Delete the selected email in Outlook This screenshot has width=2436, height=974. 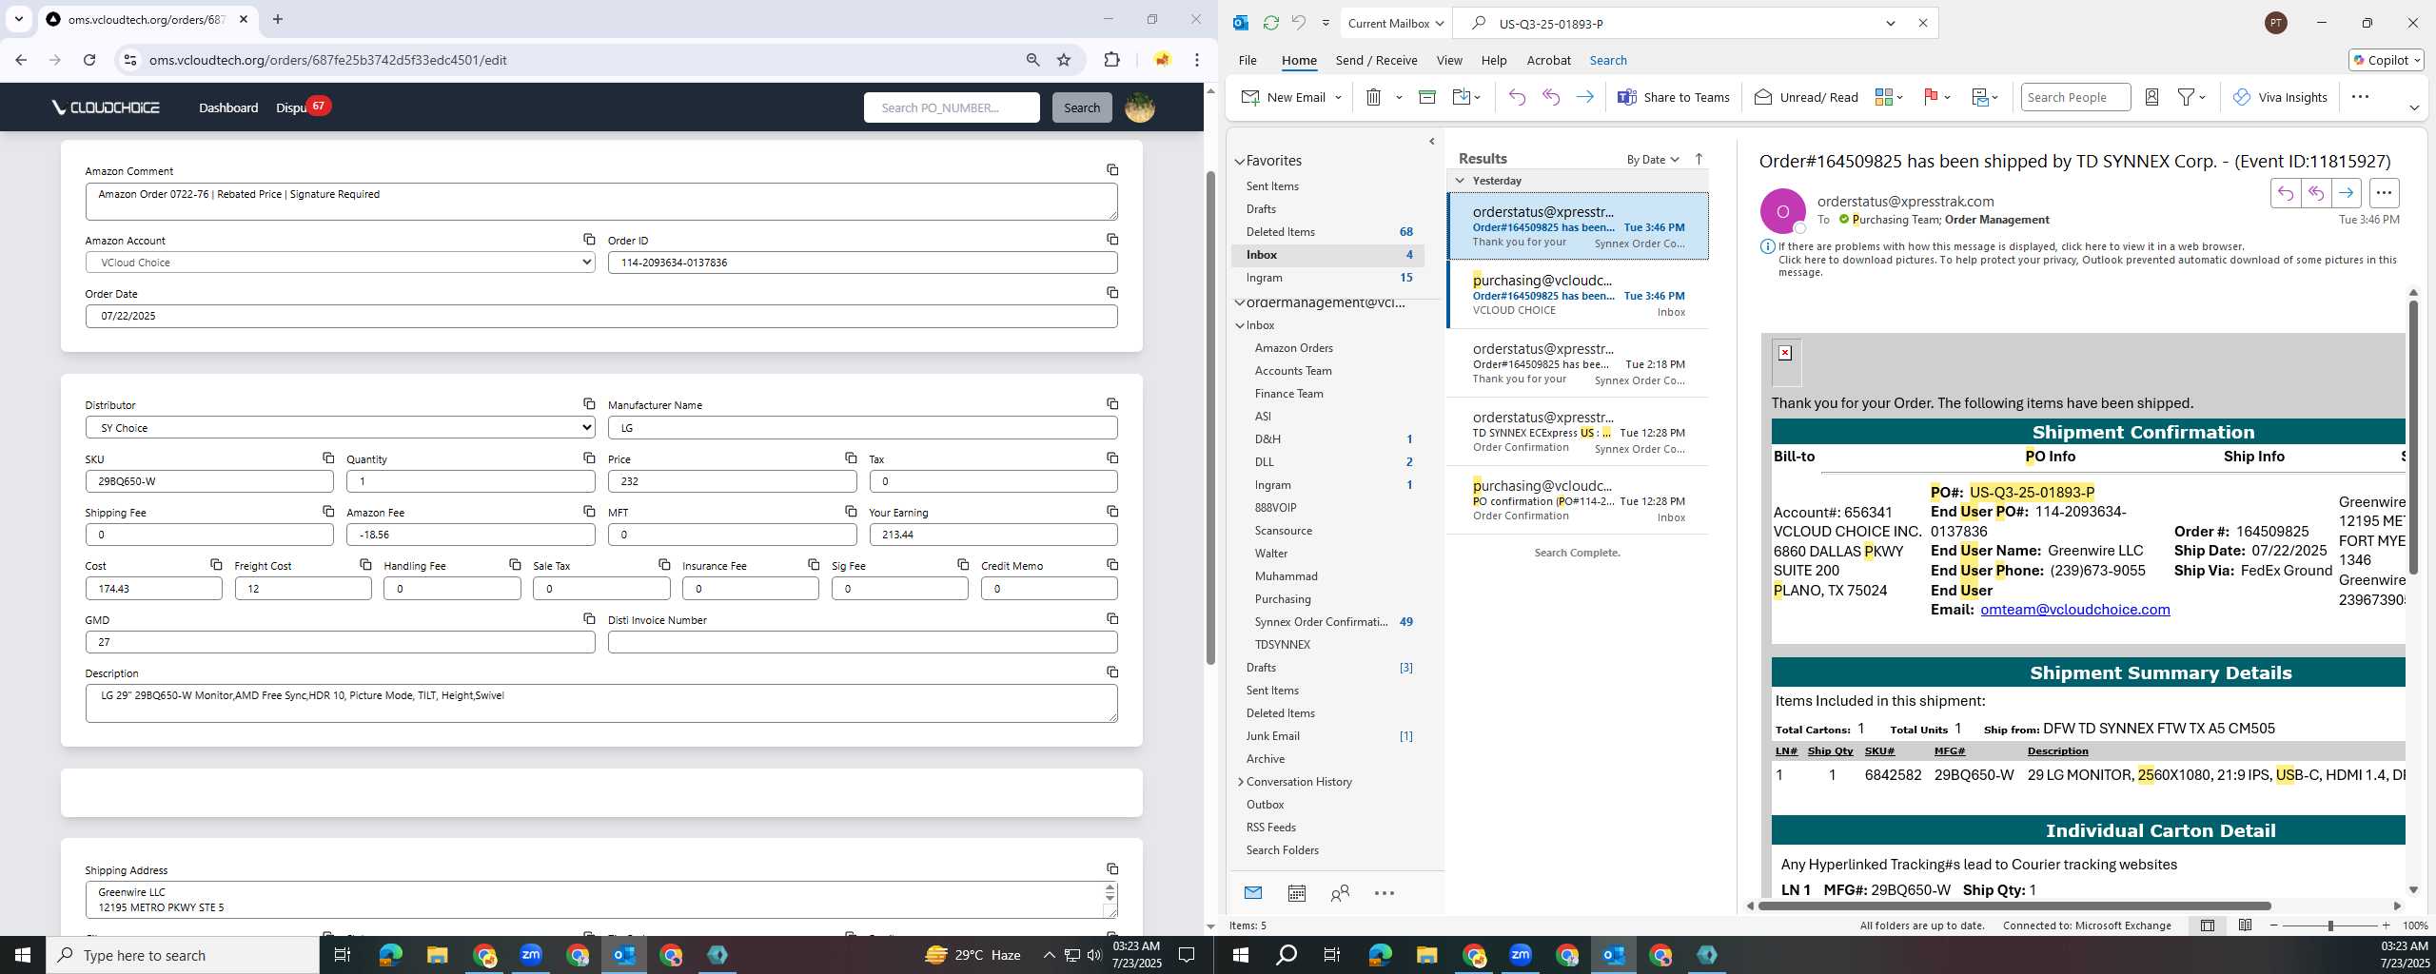[x=1373, y=97]
